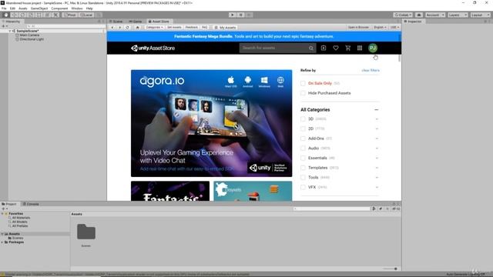Image resolution: width=493 pixels, height=277 pixels.
Task: Open the Help menu
Action: pos(89,8)
